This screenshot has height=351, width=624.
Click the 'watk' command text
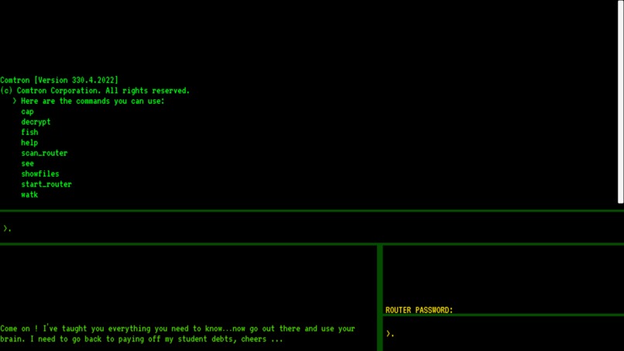[x=29, y=194]
